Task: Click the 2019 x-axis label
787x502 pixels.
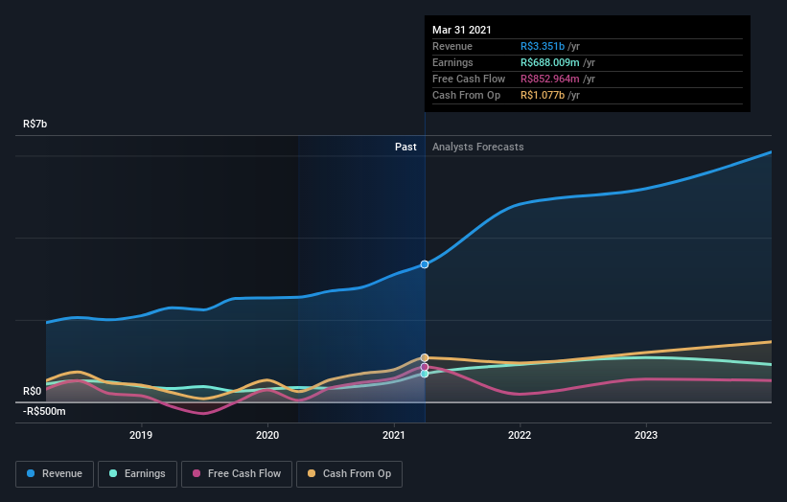Action: (141, 435)
